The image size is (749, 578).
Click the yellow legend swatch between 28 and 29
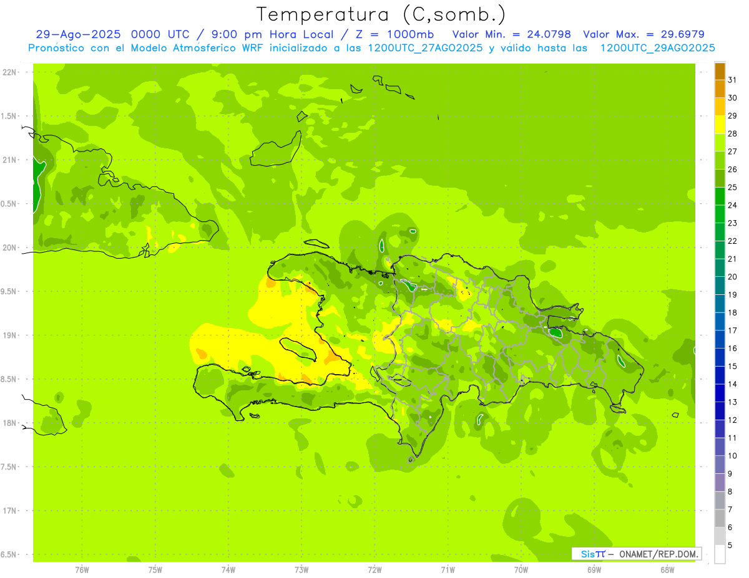pyautogui.click(x=720, y=125)
